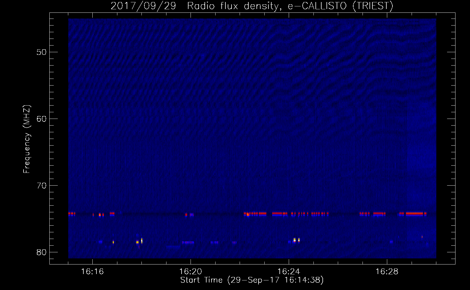Viewport: 470px width, 290px height.
Task: Click the 16:16 time tick label
Action: click(92, 271)
